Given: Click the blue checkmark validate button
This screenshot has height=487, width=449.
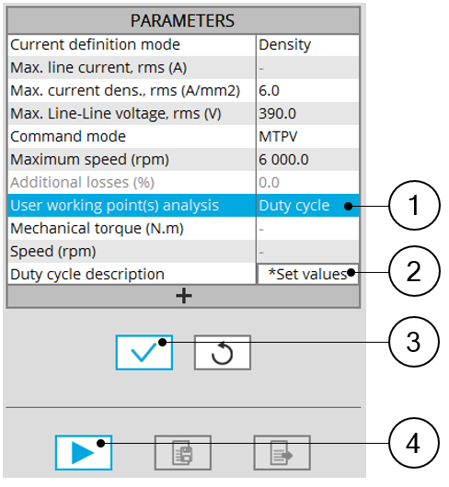Looking at the screenshot, I should (x=144, y=353).
